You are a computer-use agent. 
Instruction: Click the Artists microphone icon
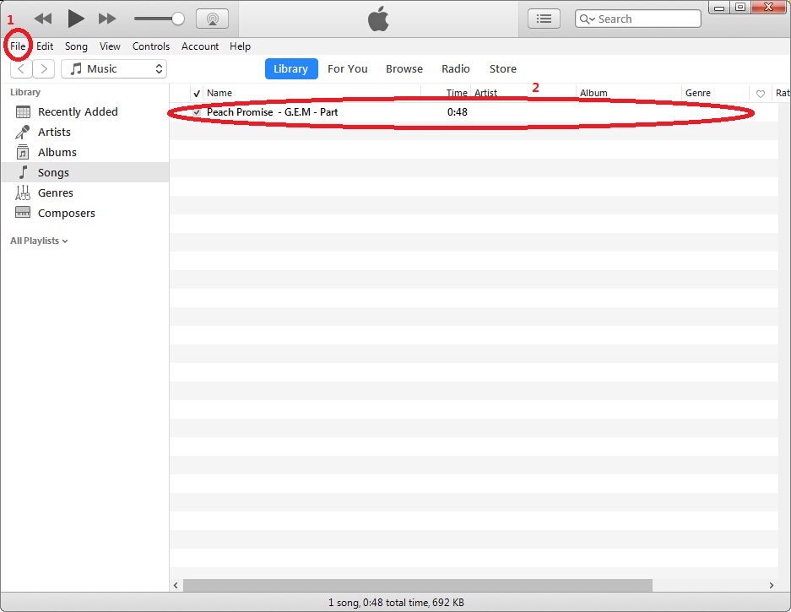(22, 133)
